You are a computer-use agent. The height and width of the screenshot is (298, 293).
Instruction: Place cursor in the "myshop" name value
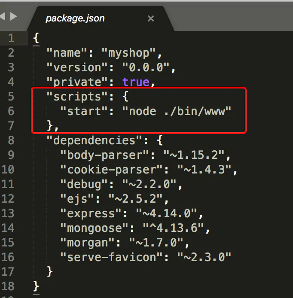coord(131,53)
